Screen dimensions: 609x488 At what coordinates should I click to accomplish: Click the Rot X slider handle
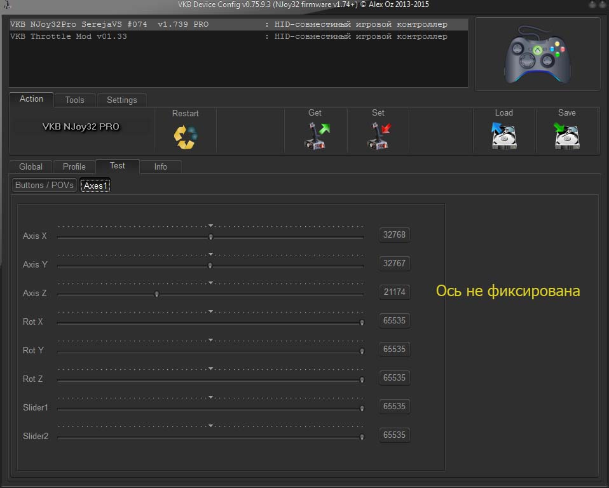[362, 322]
